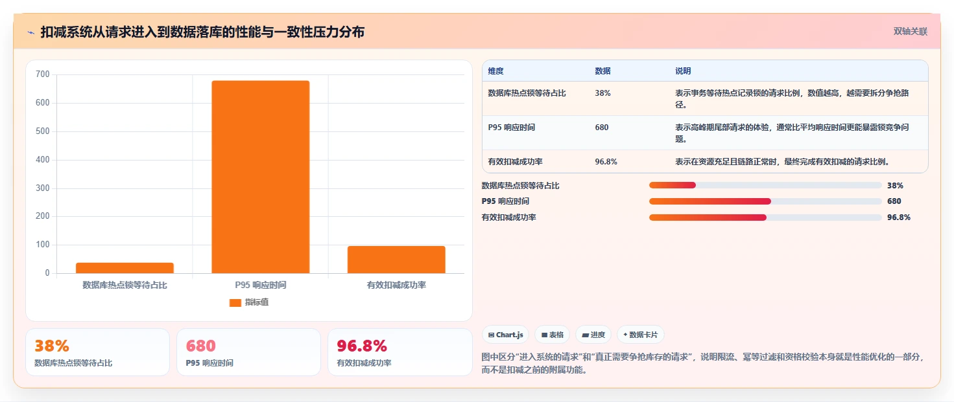This screenshot has width=954, height=402.
Task: Click the 38% value beside the progress bar
Action: pyautogui.click(x=895, y=185)
